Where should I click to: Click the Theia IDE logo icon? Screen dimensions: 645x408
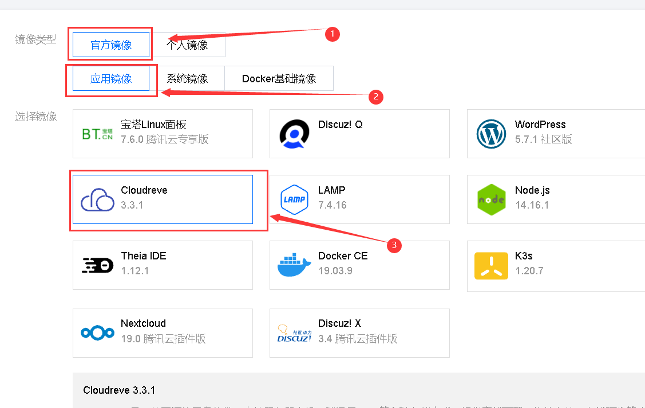point(97,265)
